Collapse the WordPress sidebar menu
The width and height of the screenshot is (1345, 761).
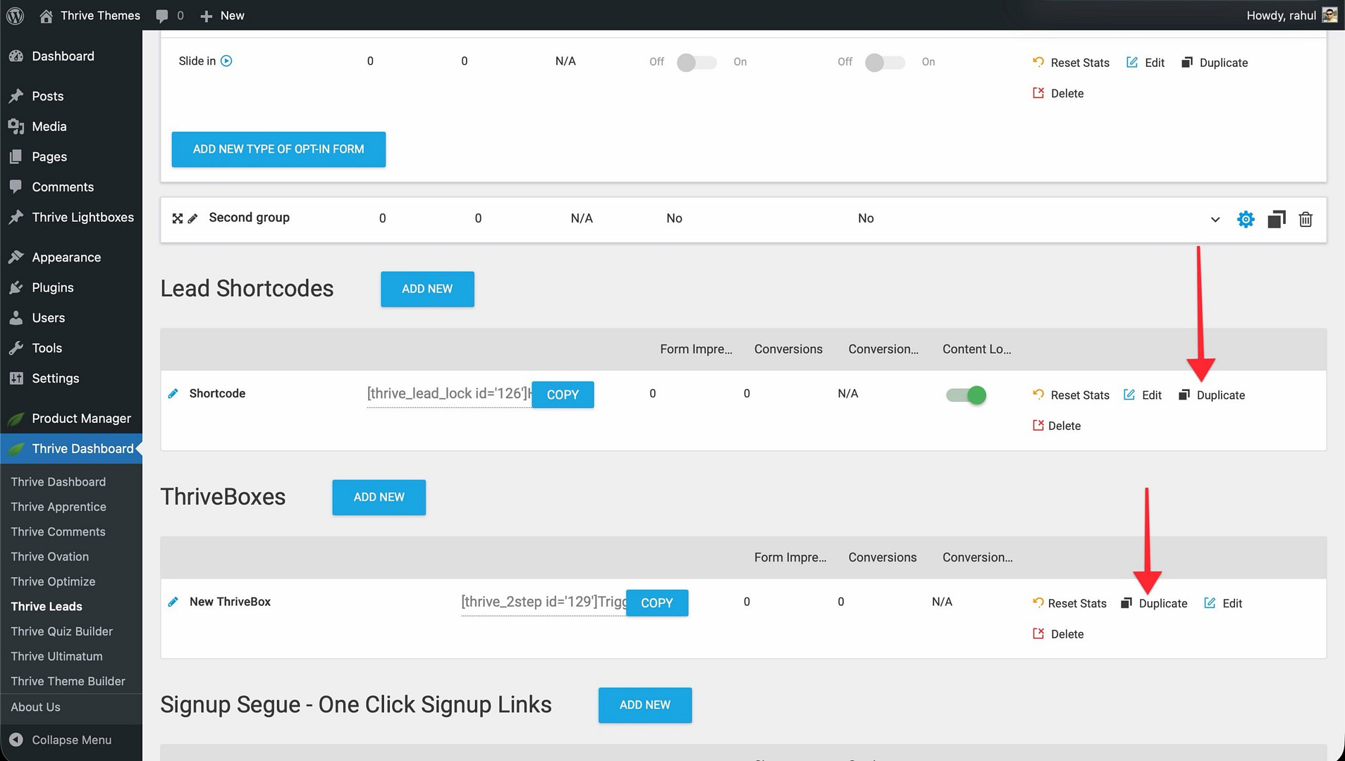(70, 740)
